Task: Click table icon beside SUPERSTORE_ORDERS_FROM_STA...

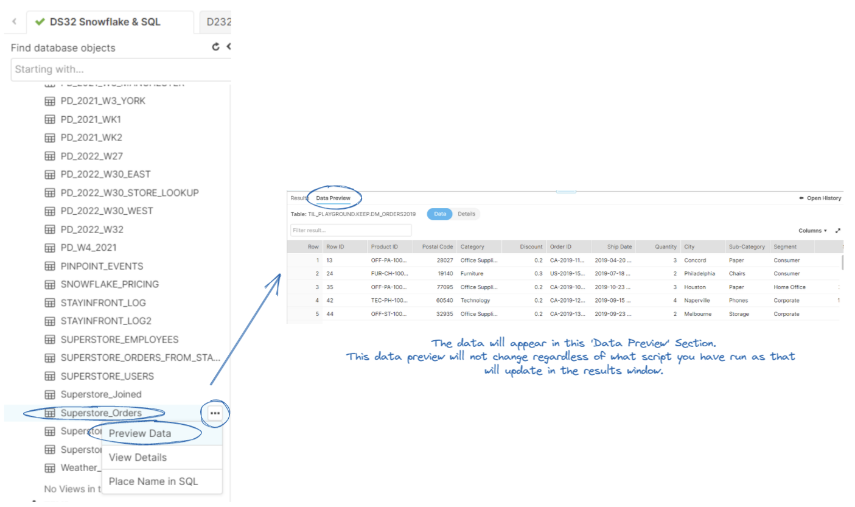Action: point(50,358)
